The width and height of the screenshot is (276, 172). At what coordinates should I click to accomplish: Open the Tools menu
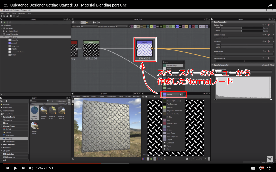coord(14,13)
